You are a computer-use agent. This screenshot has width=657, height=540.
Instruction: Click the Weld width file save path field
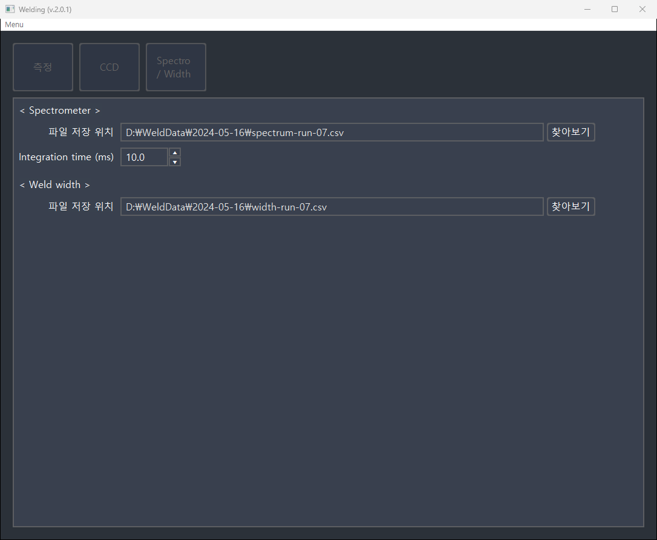pos(332,207)
